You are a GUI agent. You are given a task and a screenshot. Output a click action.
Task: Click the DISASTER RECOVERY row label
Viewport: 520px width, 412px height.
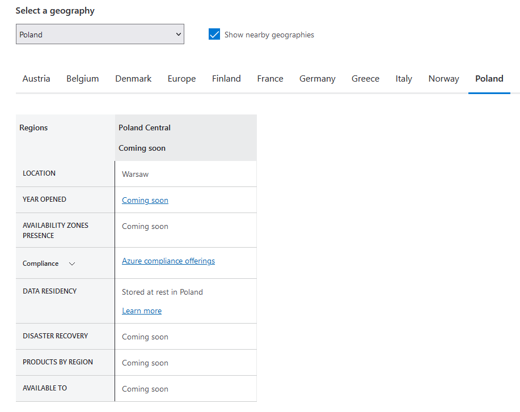(56, 336)
